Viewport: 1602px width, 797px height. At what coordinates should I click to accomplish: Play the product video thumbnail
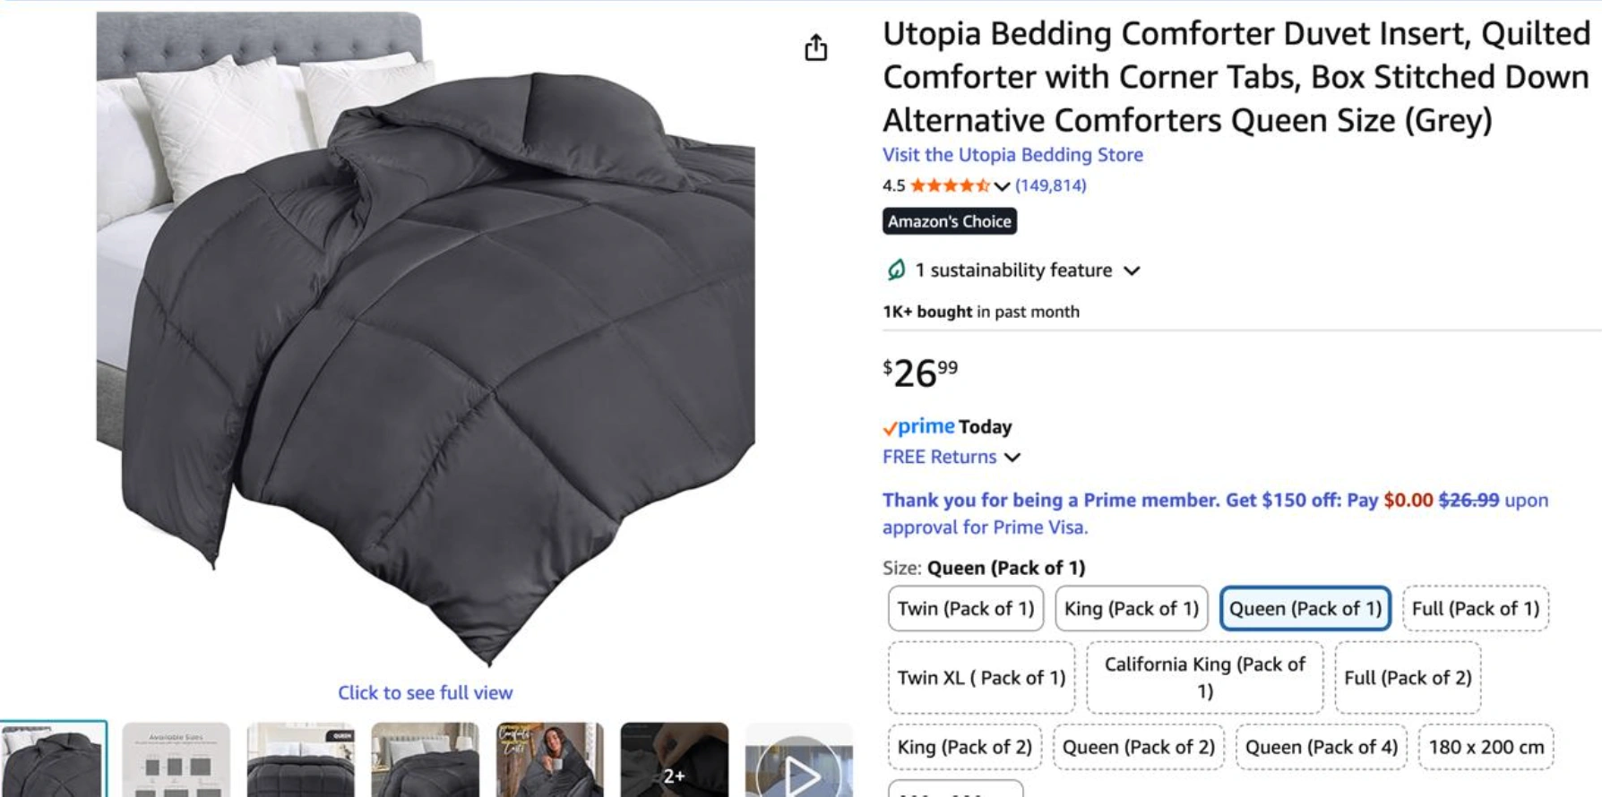(799, 759)
